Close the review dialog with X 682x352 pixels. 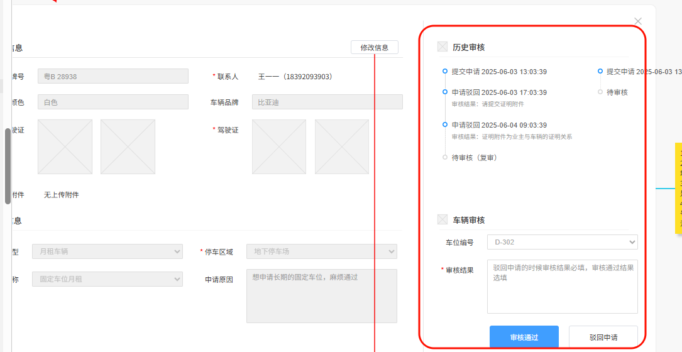tap(638, 21)
